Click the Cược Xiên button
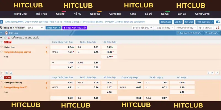The height and width of the screenshot is (110, 221). point(53,28)
